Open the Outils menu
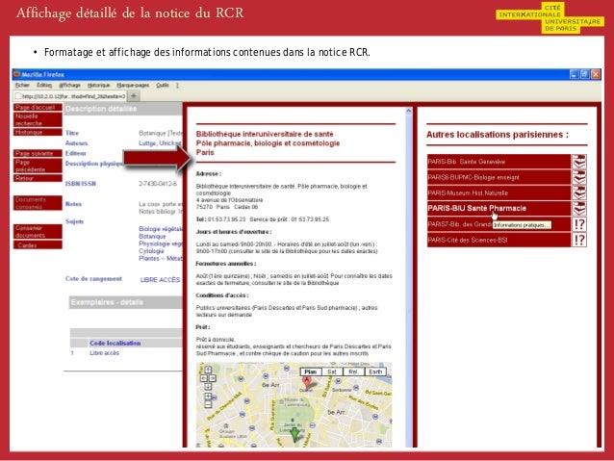The width and height of the screenshot is (614, 461). [x=163, y=85]
